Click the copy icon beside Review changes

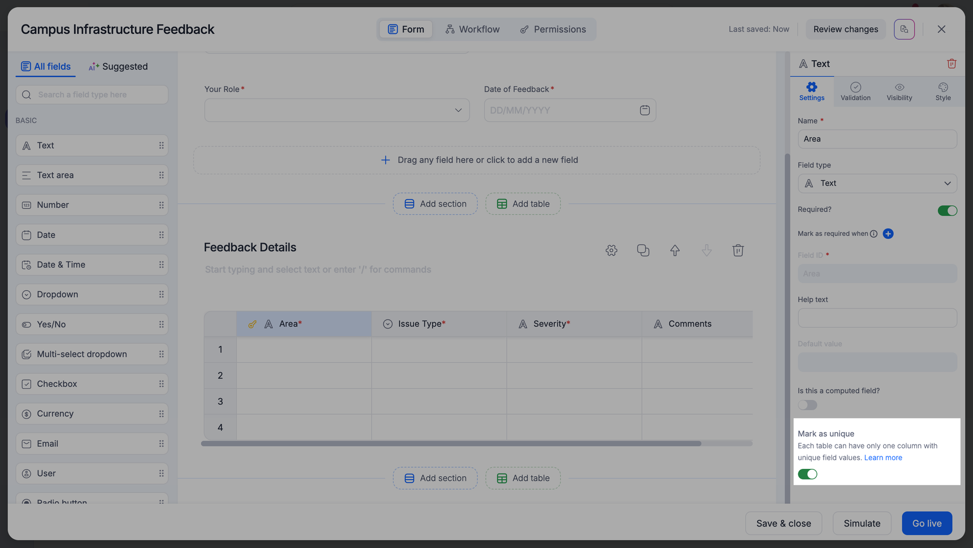point(904,29)
